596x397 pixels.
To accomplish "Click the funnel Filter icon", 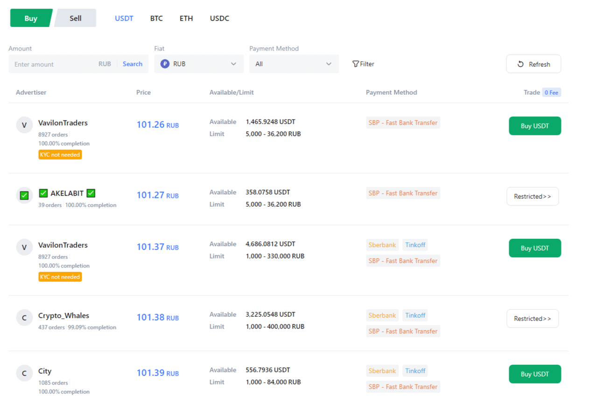I will click(356, 64).
